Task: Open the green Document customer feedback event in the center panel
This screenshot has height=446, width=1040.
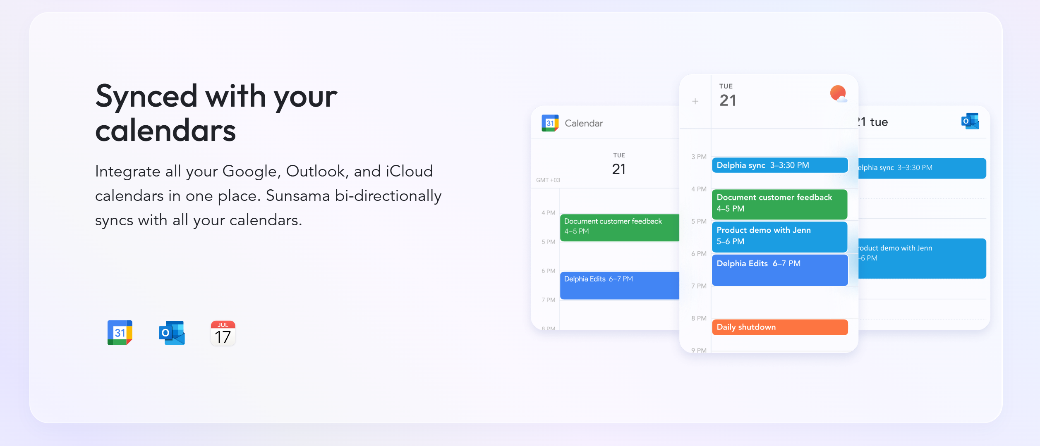Action: 780,204
